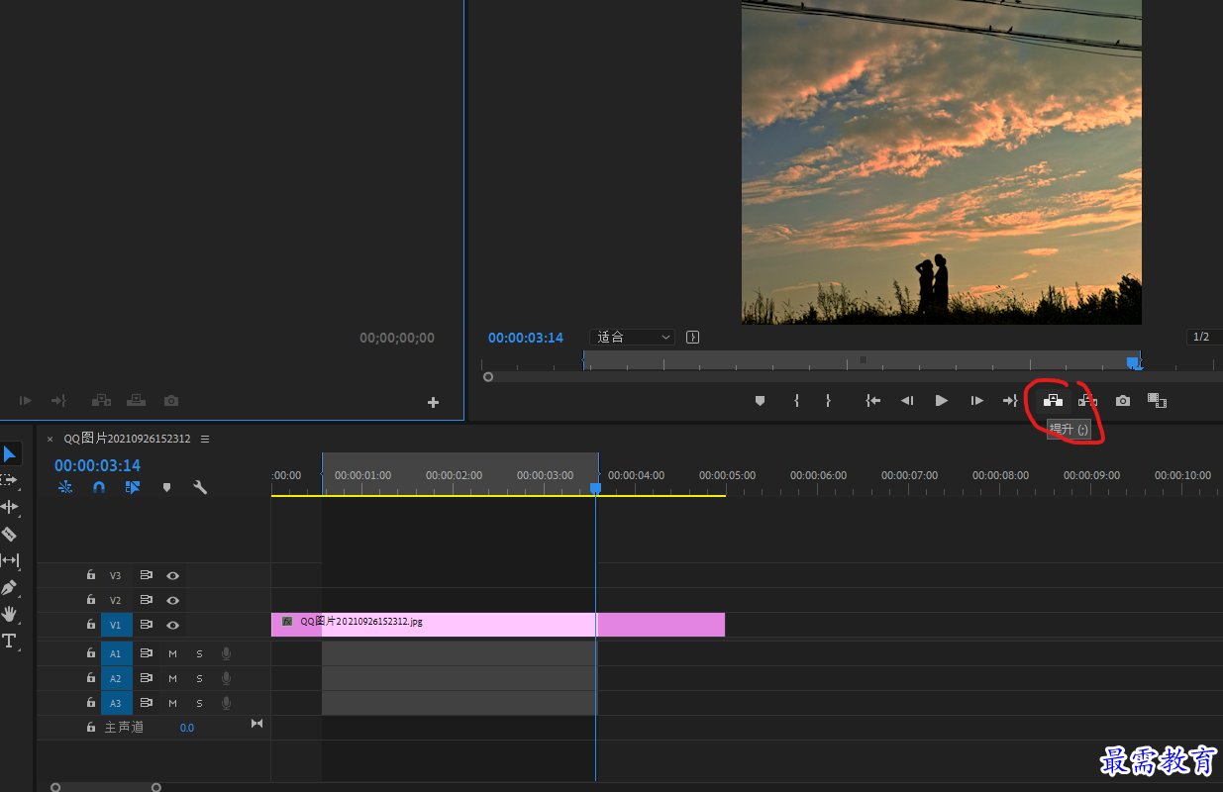The width and height of the screenshot is (1223, 792).
Task: Open Comparison View in Program Monitor
Action: (1157, 401)
